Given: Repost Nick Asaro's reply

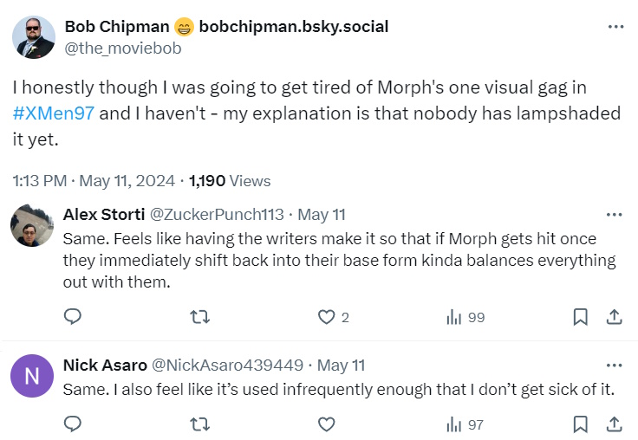Looking at the screenshot, I should 199,424.
